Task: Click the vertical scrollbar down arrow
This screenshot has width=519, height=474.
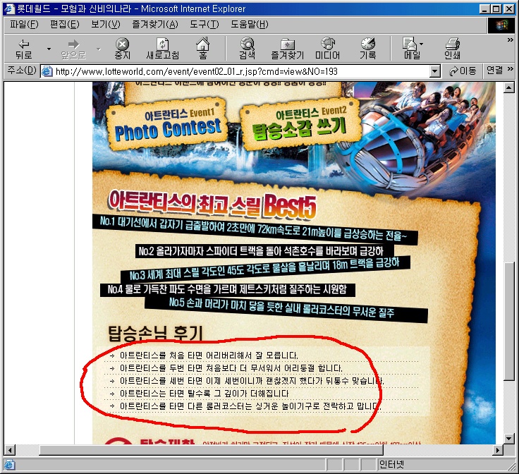Action: coord(508,438)
